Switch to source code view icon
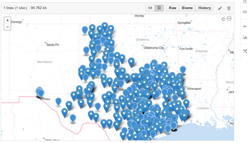Screen dimensions: 251x143 pos(150,8)
